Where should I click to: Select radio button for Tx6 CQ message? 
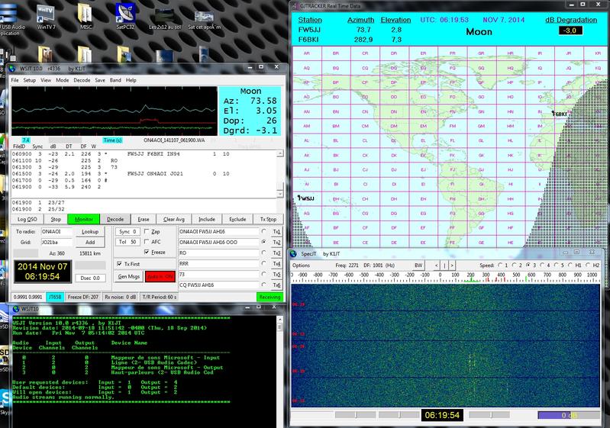264,285
